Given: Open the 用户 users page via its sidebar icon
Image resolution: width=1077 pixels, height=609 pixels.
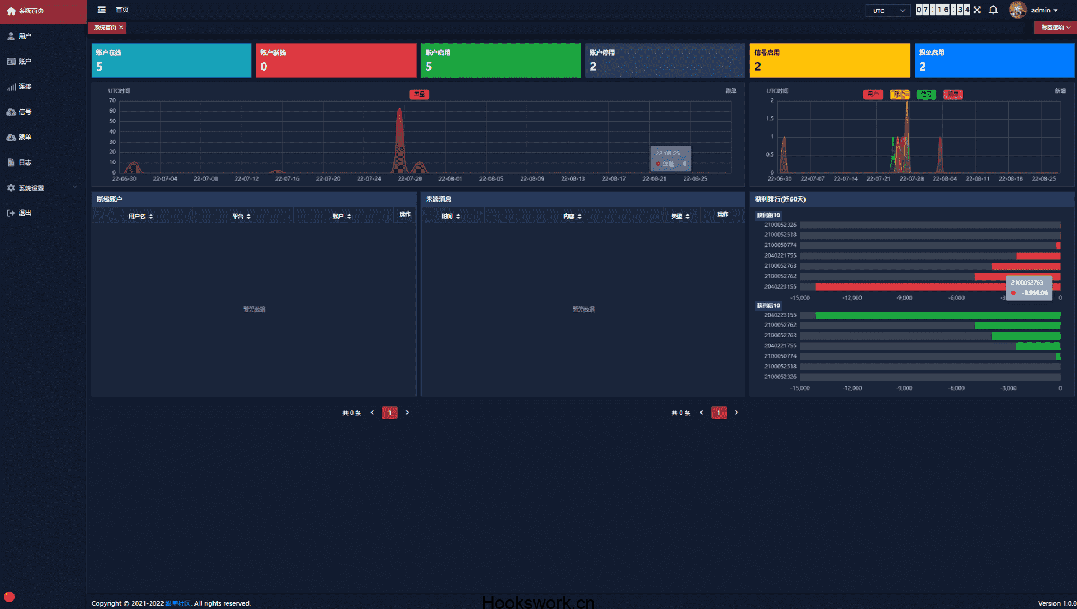Looking at the screenshot, I should coord(11,36).
